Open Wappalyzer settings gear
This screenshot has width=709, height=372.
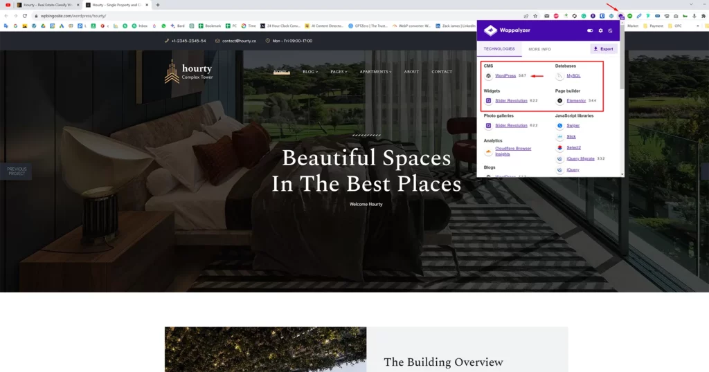click(600, 30)
